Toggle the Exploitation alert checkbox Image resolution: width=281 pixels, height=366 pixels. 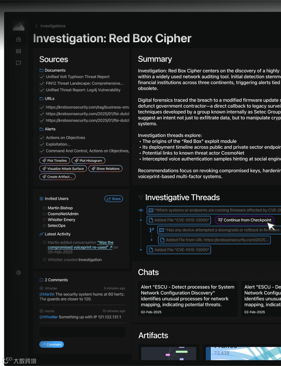[42, 144]
